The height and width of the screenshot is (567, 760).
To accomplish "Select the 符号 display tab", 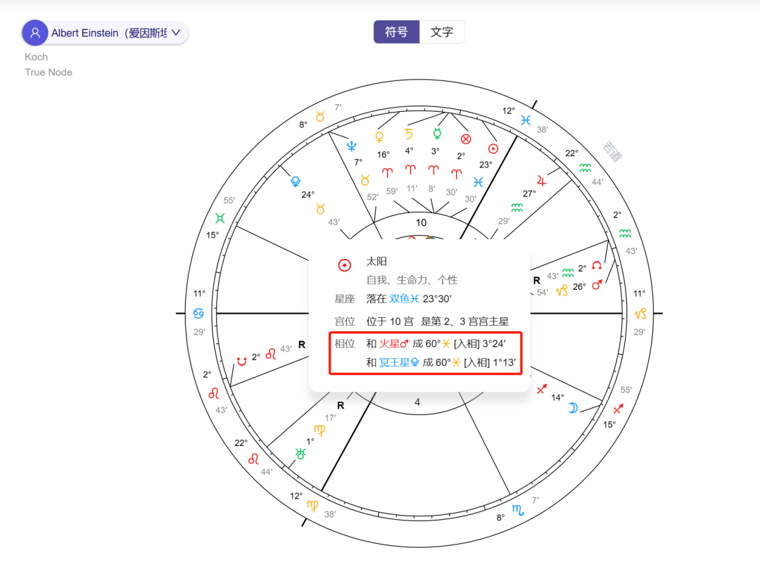I will click(396, 31).
